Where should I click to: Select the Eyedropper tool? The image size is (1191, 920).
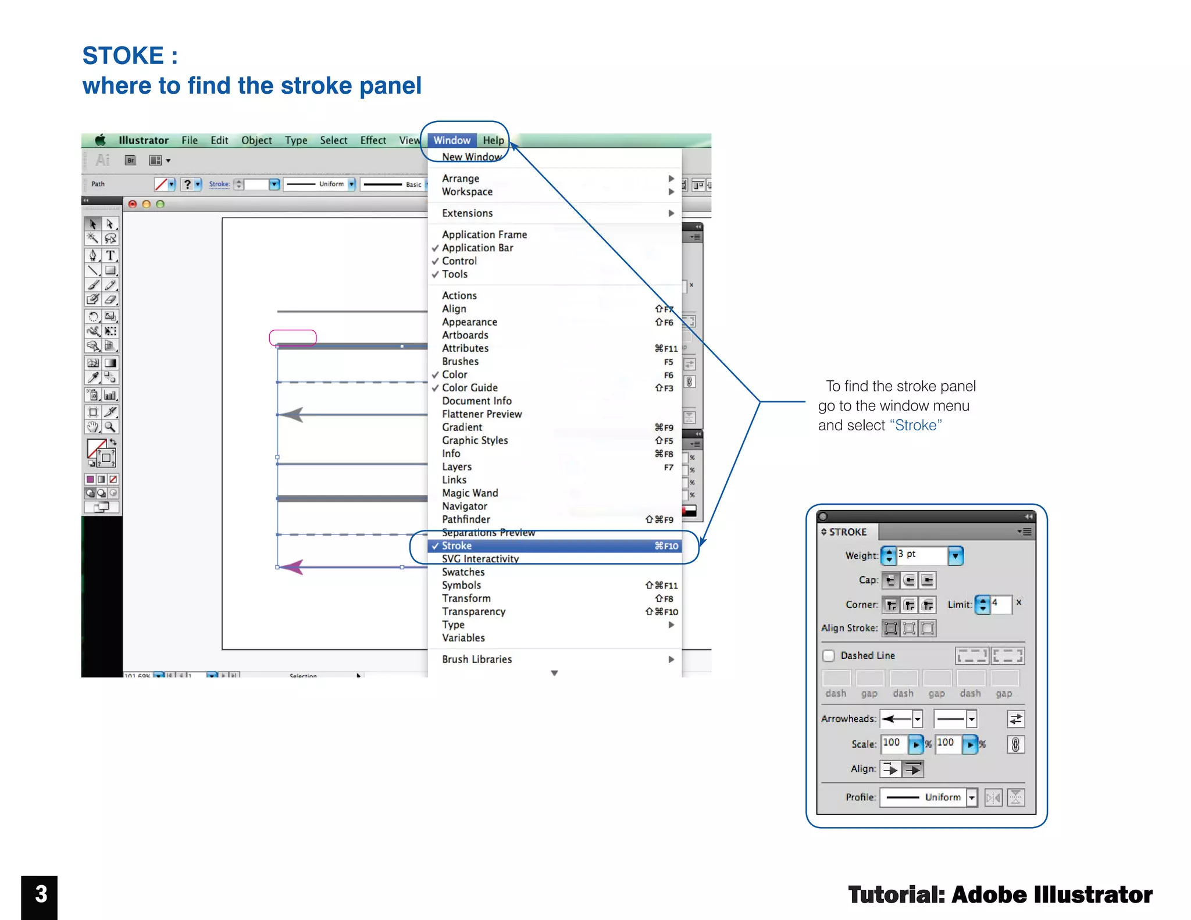coord(93,377)
